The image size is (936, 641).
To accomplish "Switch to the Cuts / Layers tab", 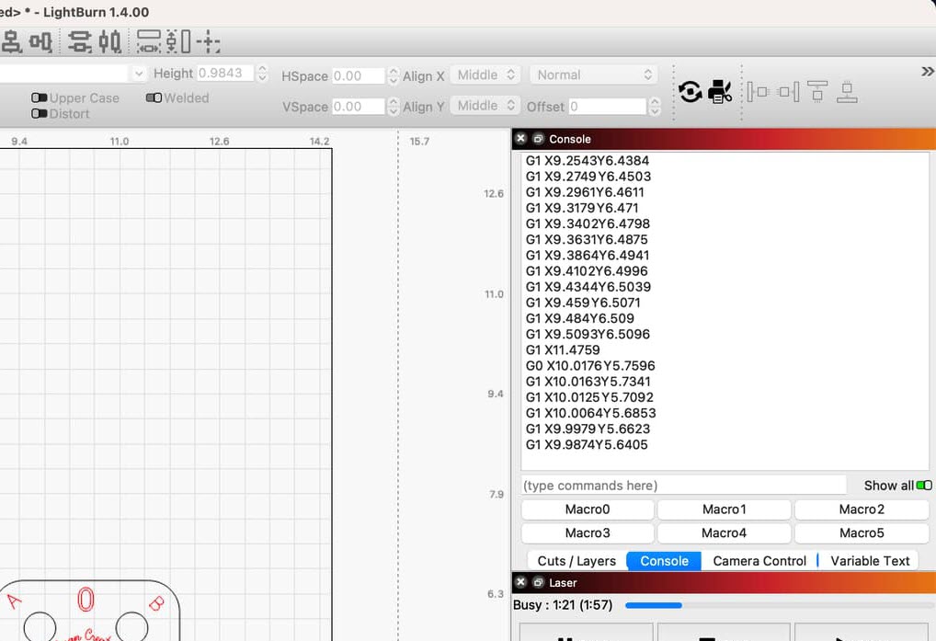I will [x=576, y=561].
